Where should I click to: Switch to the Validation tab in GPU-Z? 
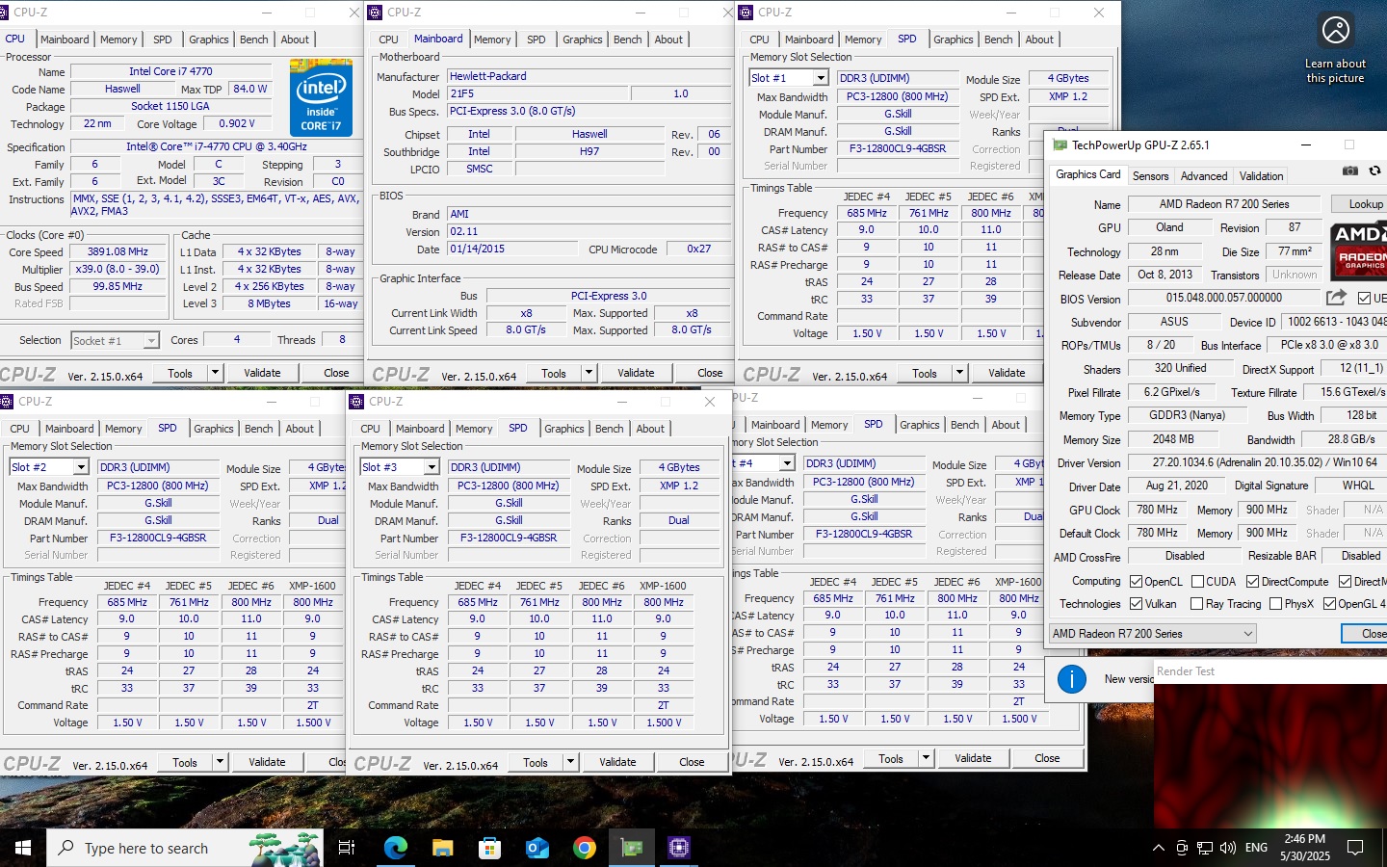1261,176
